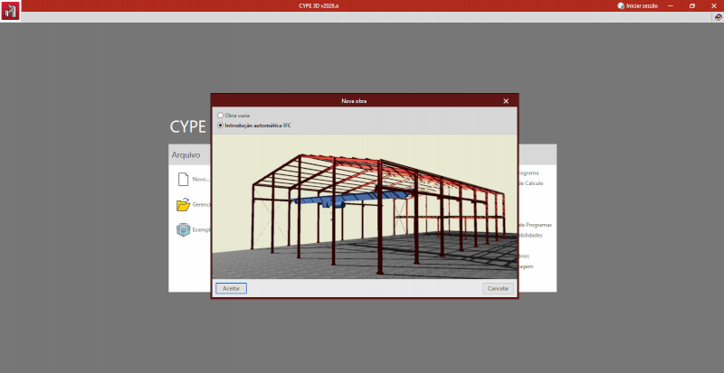Viewport: 724px width, 373px height.
Task: Click the CYPE 3D application logo icon
Action: [10, 11]
